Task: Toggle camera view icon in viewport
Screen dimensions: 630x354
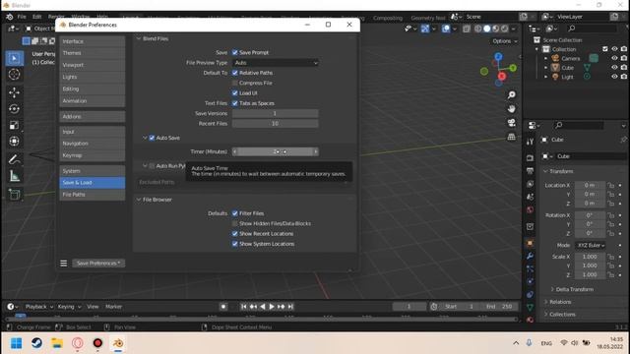Action: point(512,123)
